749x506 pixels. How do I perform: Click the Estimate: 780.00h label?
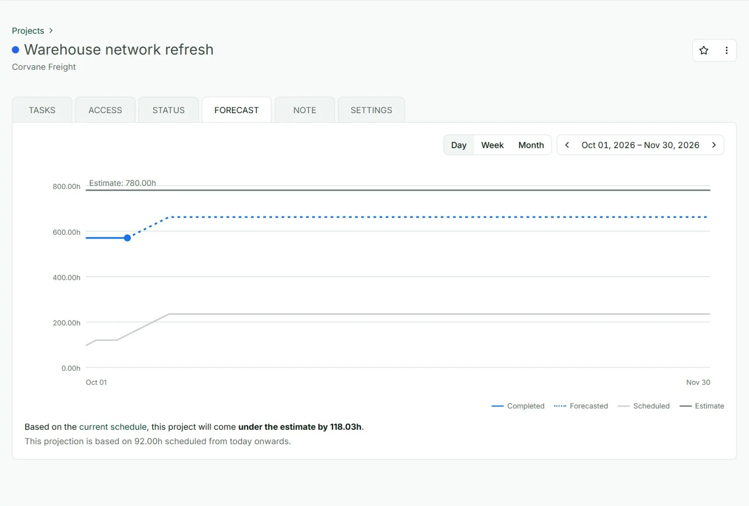[123, 183]
